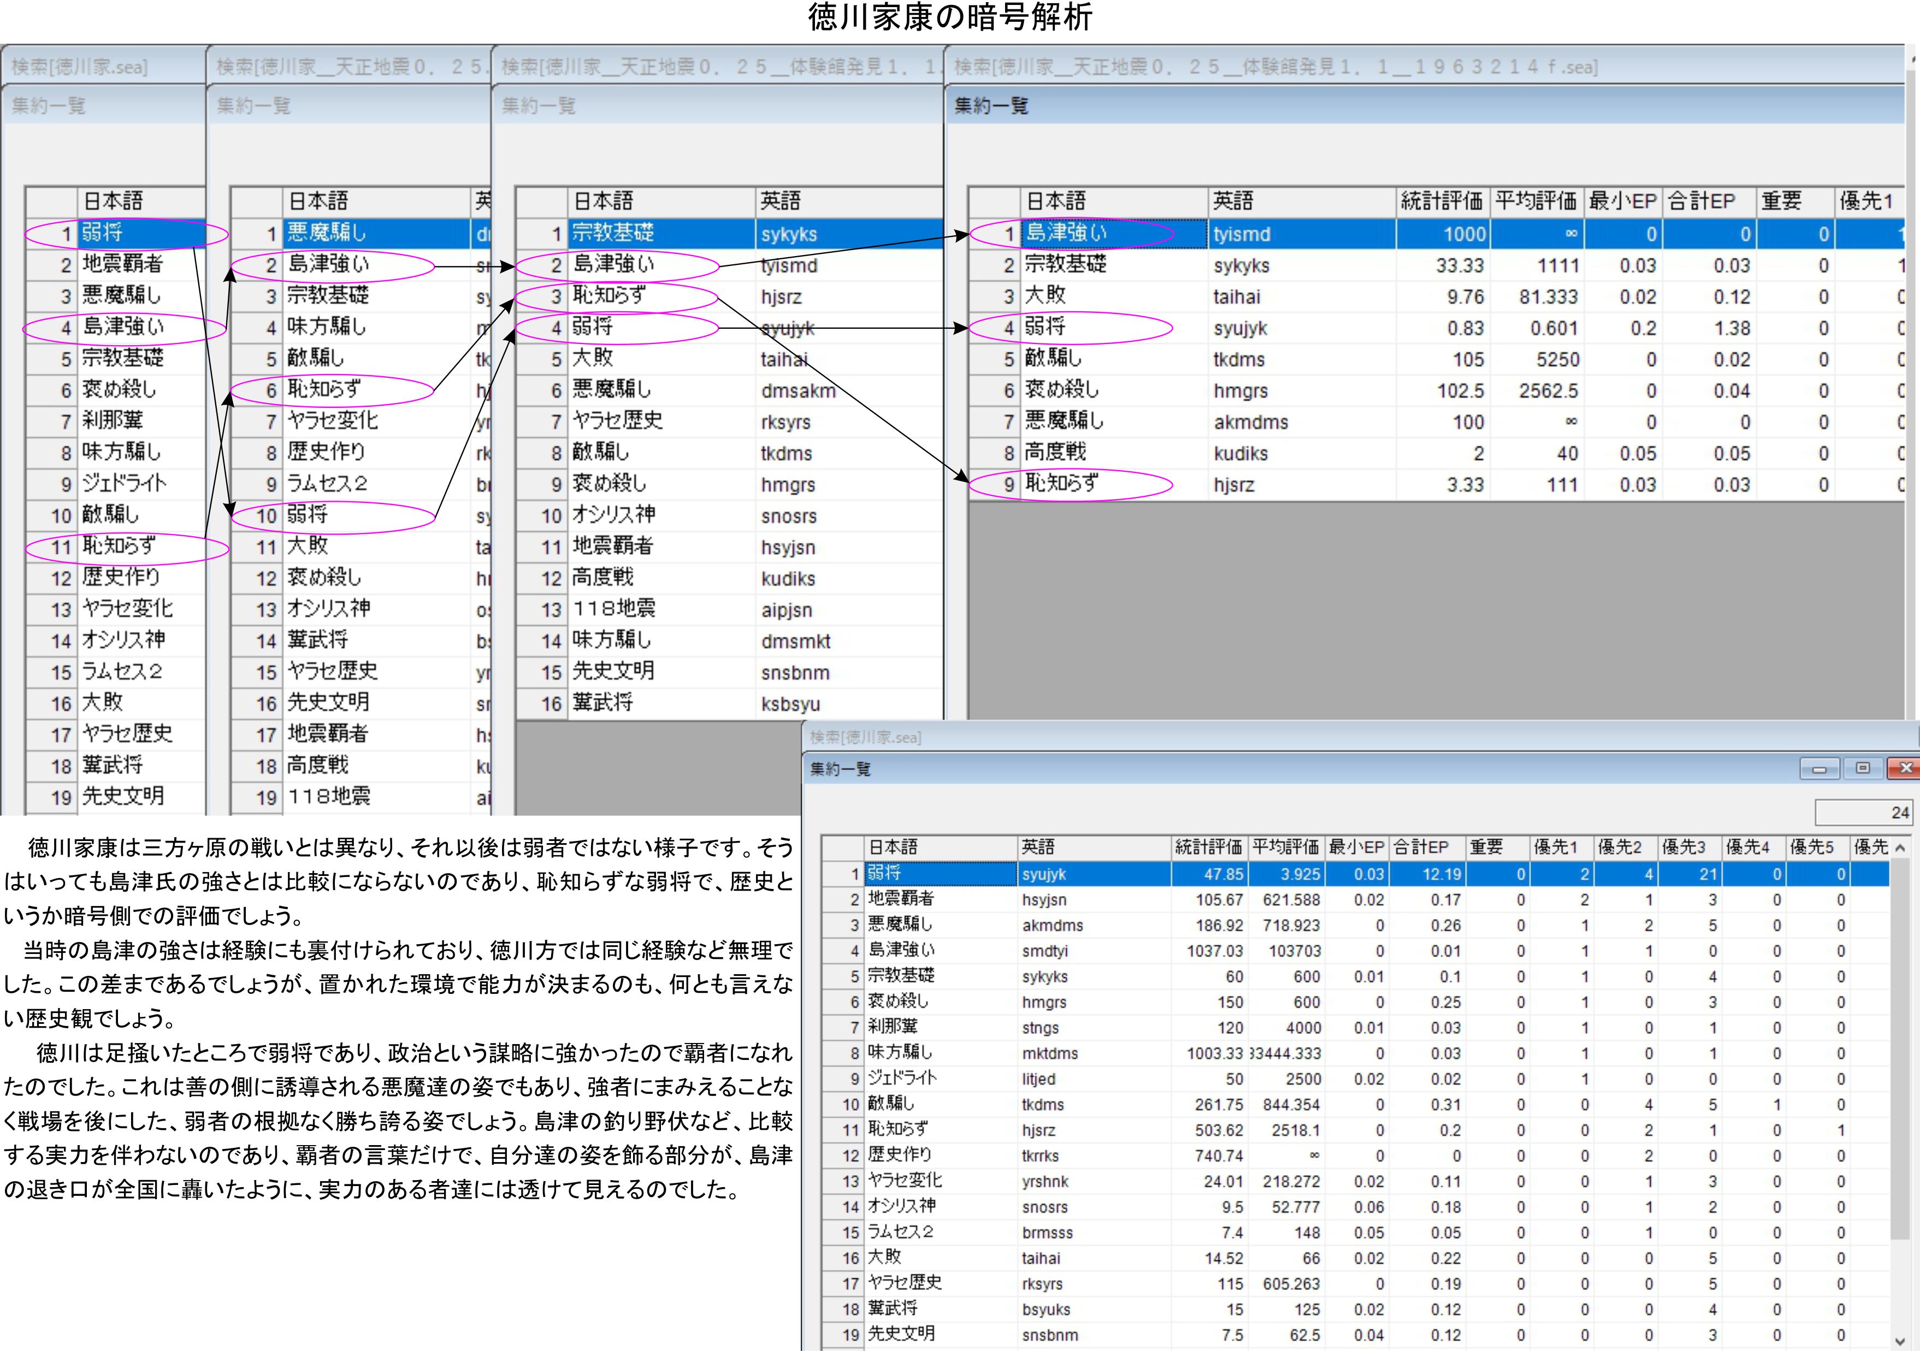
Task: Select the snsbnm cell in row 15
Action: pyautogui.click(x=849, y=673)
